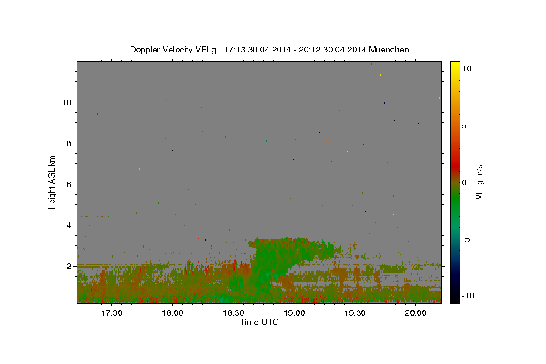The image size is (546, 364).
Task: Click the 20:00 time tick label
Action: 416,313
